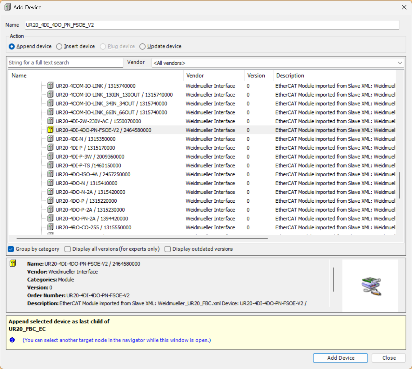Click module icon for UR20-4DO-P-2A
The height and width of the screenshot is (369, 412).
50,209
